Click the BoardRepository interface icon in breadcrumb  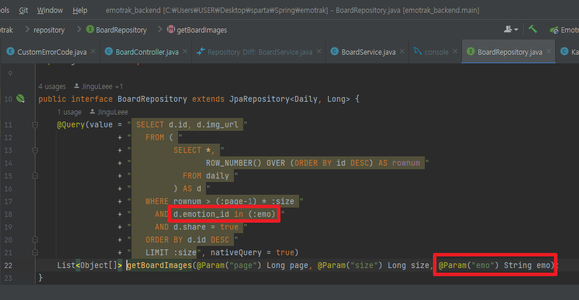pos(90,29)
